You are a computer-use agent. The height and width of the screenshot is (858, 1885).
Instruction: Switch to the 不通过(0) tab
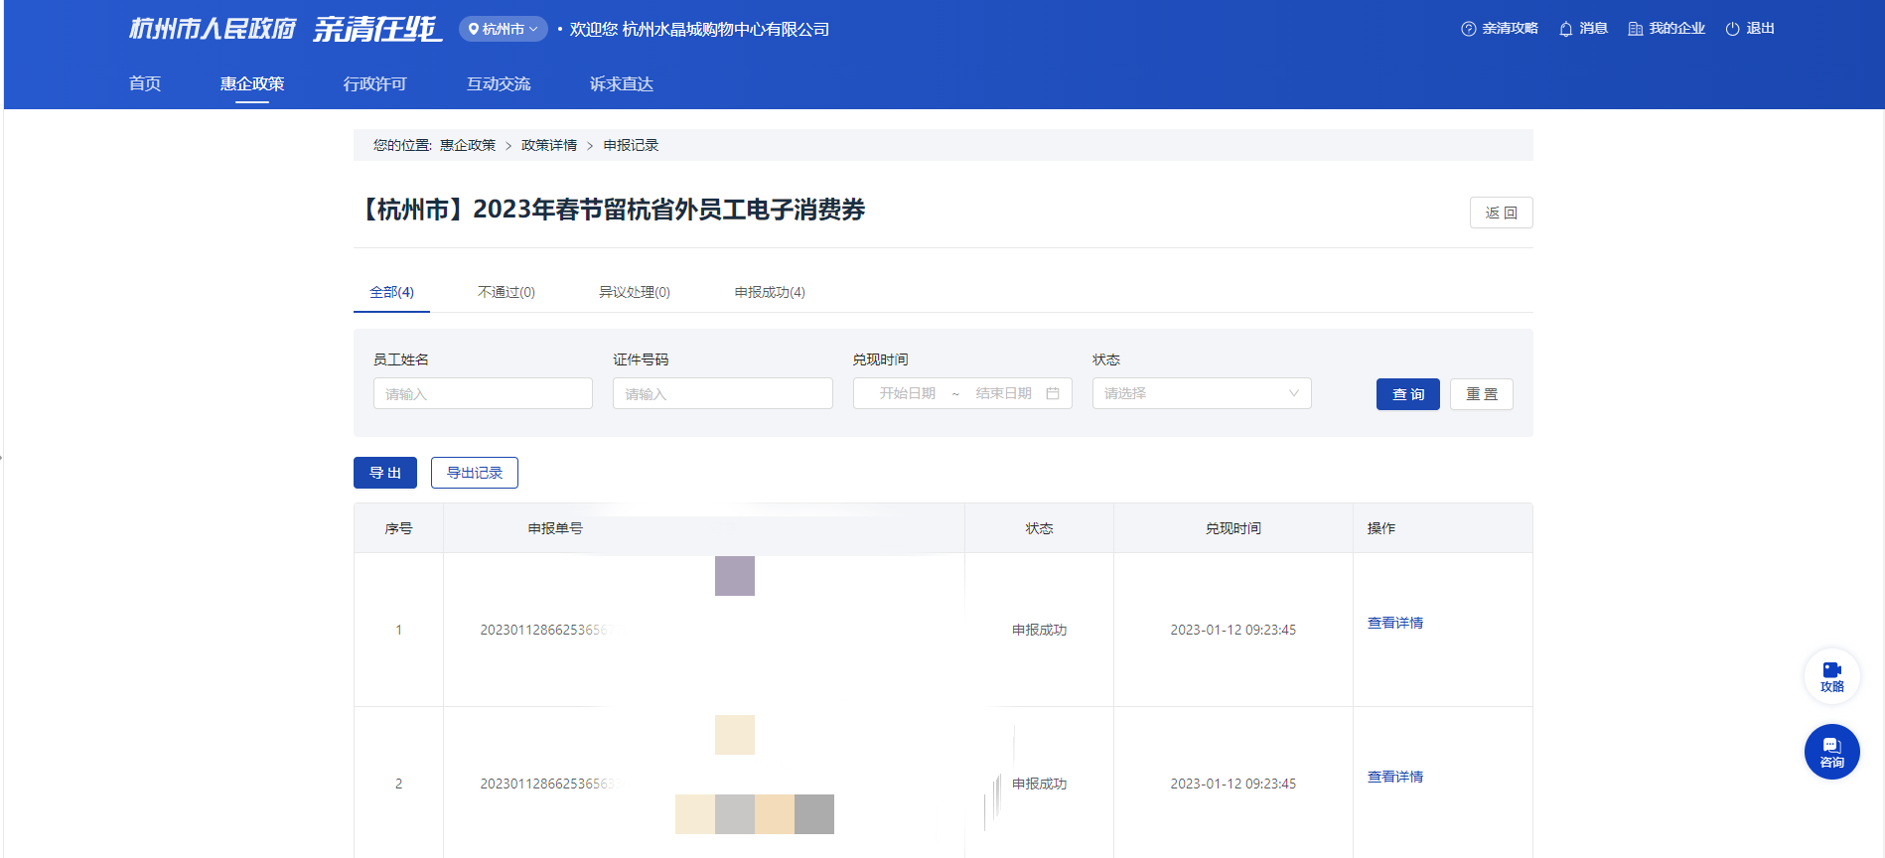506,292
